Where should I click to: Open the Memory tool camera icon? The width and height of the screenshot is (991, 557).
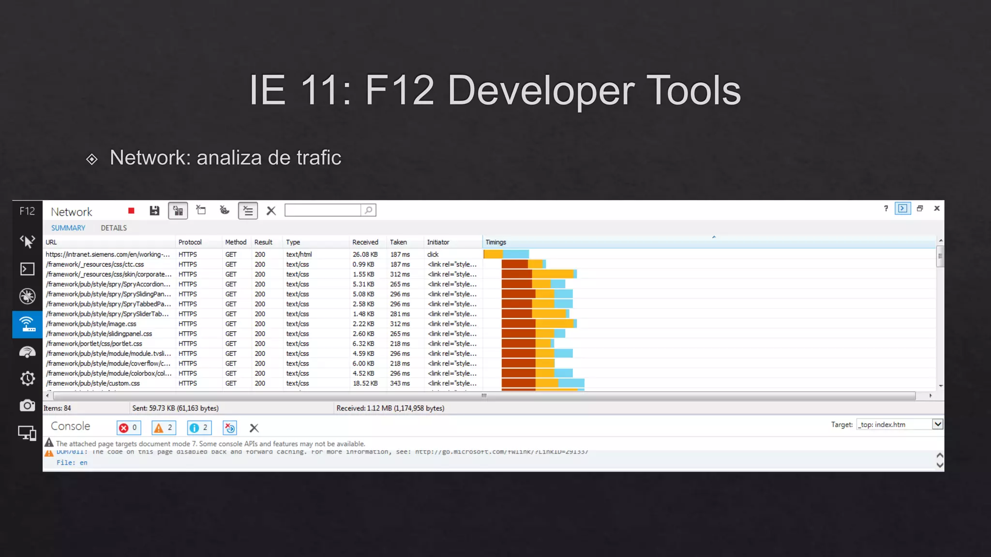[x=27, y=405]
